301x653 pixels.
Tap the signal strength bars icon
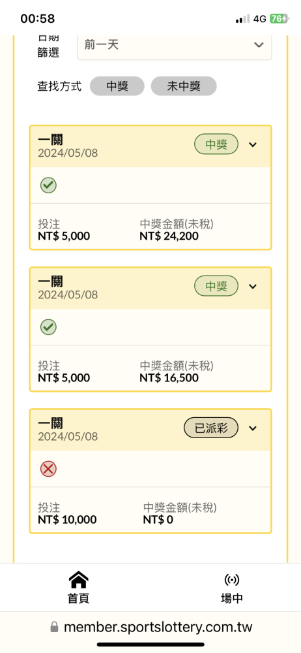click(243, 19)
